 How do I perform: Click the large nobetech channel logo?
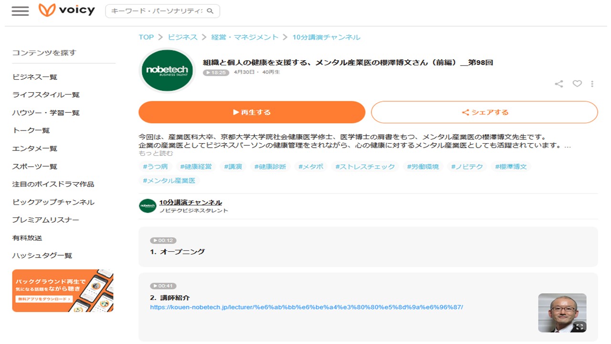tap(167, 70)
